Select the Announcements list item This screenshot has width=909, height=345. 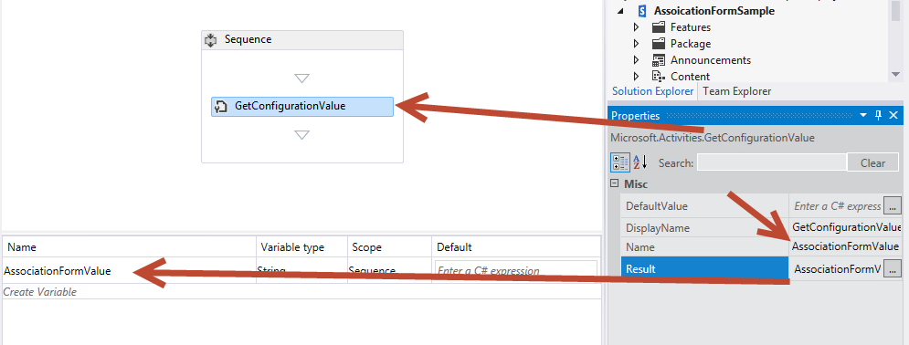711,60
